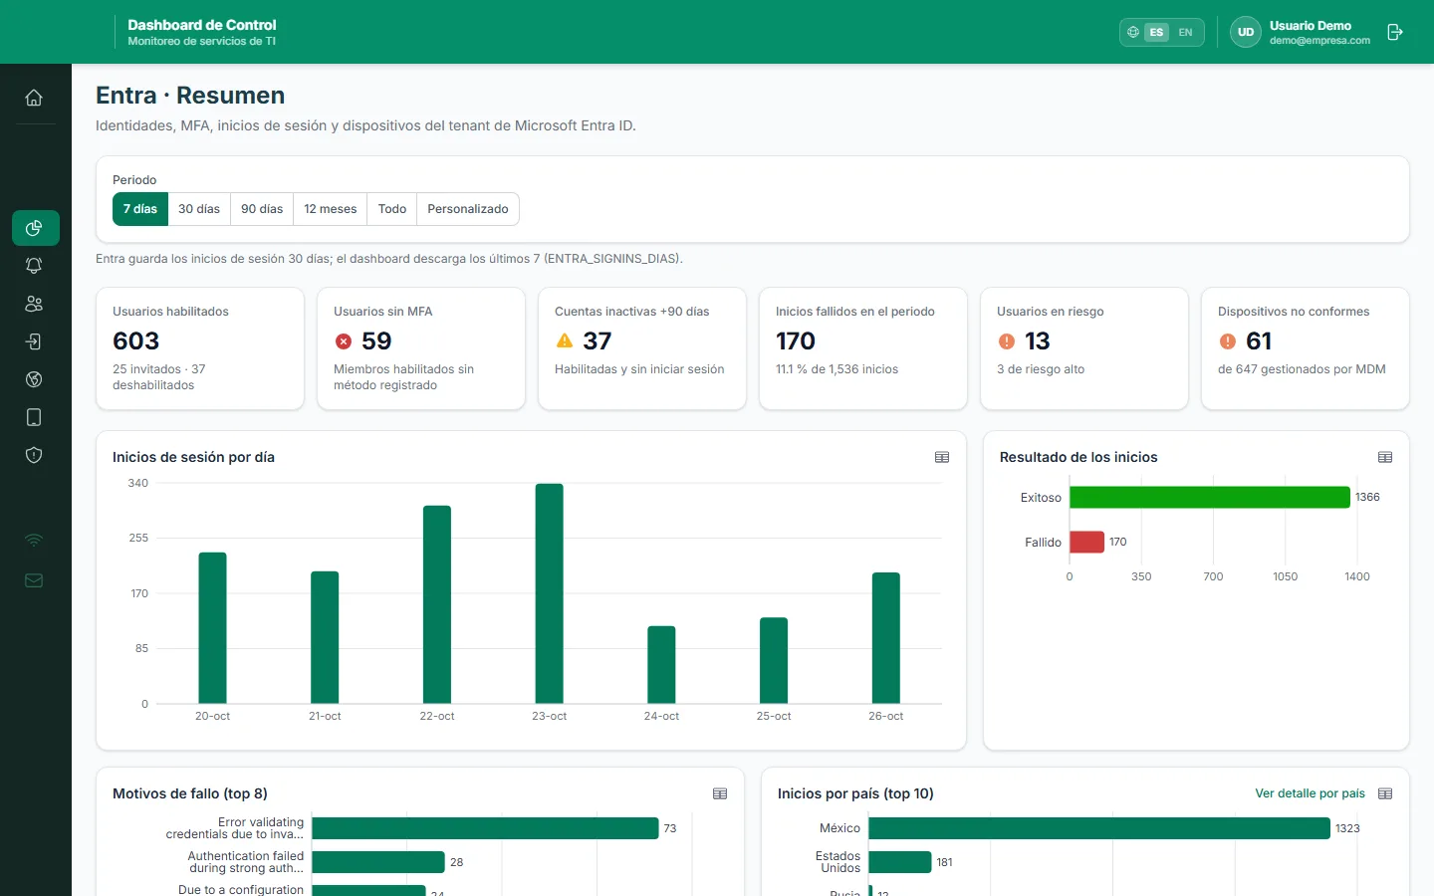Image resolution: width=1434 pixels, height=896 pixels.
Task: Open the shield security sidebar icon
Action: [x=34, y=455]
